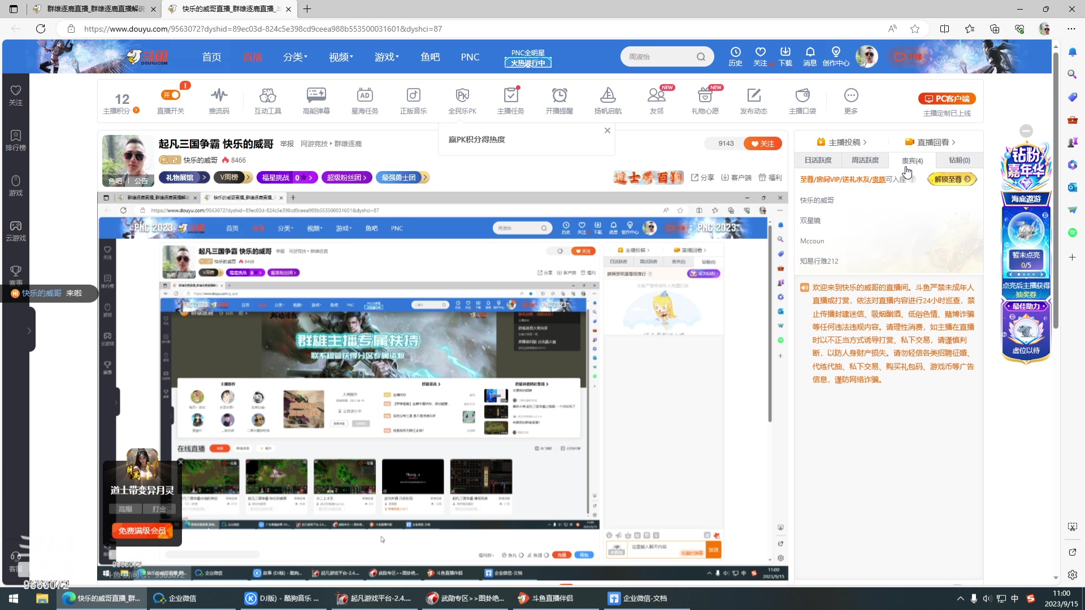Click the PC客户端 button
This screenshot has height=610, width=1085.
pos(947,99)
